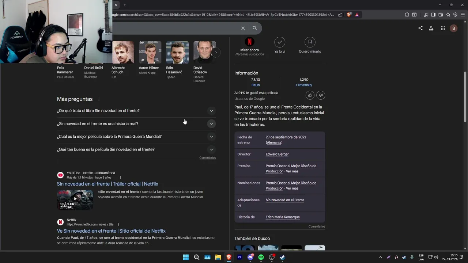Open the browser extensions puzzle icon
The height and width of the screenshot is (263, 468).
click(407, 15)
